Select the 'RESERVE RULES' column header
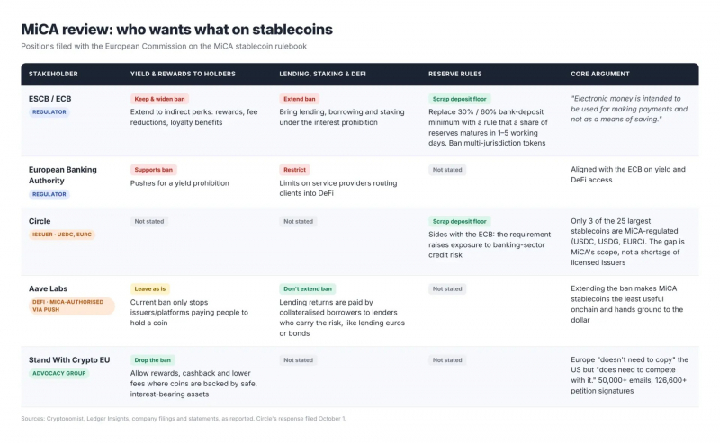Screen dimensions: 720x443 455,74
